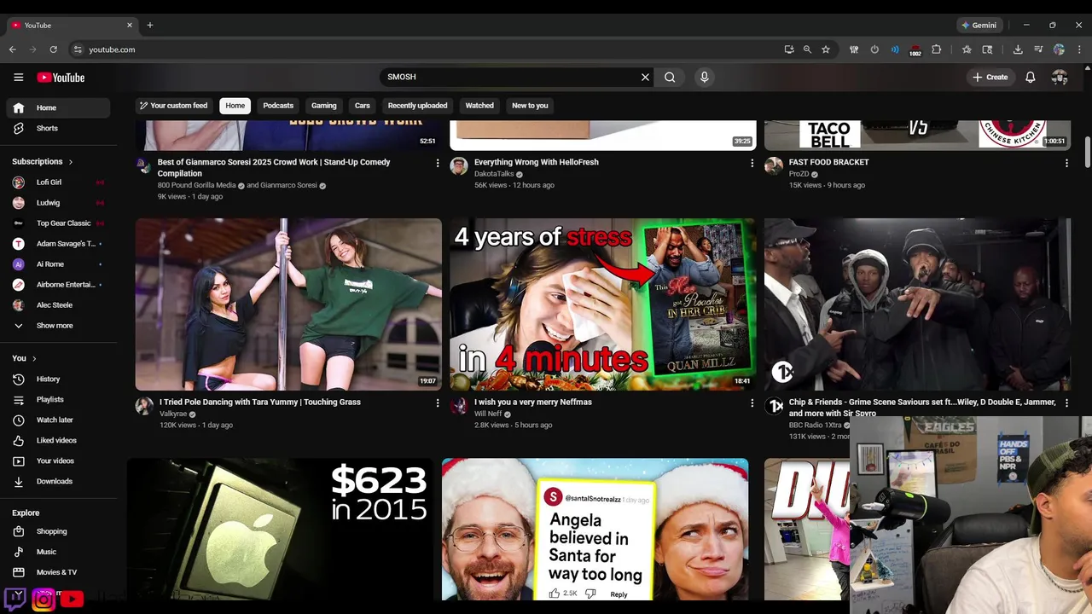Open Shopping under Explore

58,531
